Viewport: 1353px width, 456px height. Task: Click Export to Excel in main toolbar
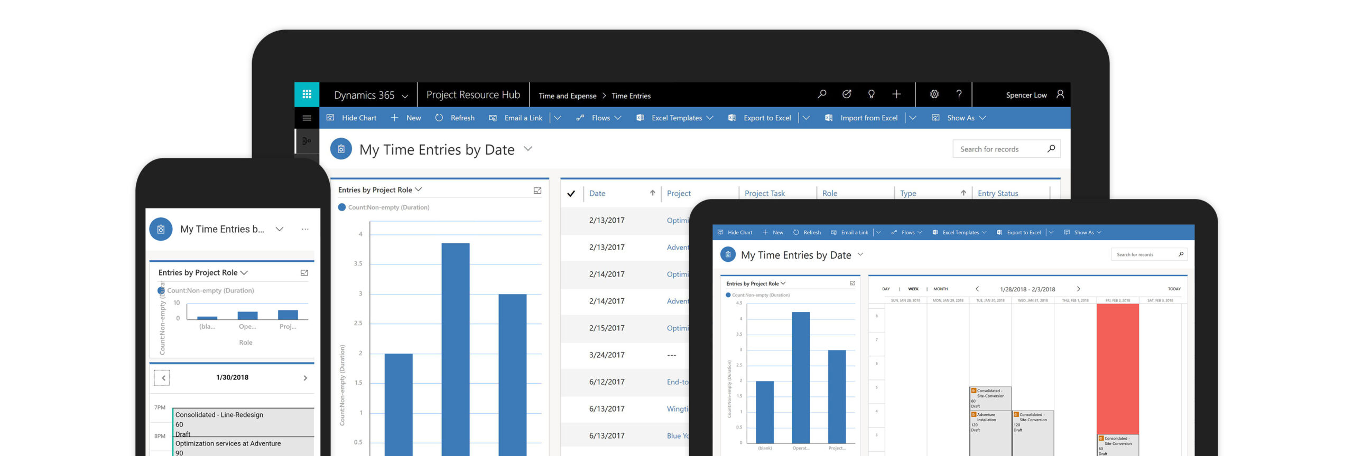click(x=759, y=118)
